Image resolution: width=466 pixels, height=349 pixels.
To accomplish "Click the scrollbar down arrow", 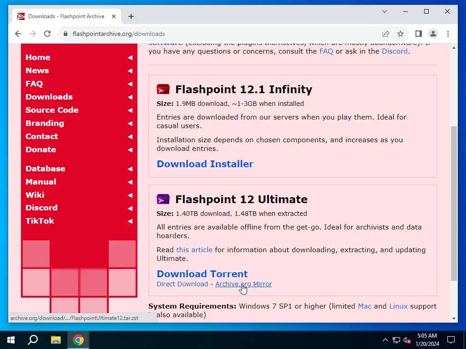I will click(x=454, y=319).
